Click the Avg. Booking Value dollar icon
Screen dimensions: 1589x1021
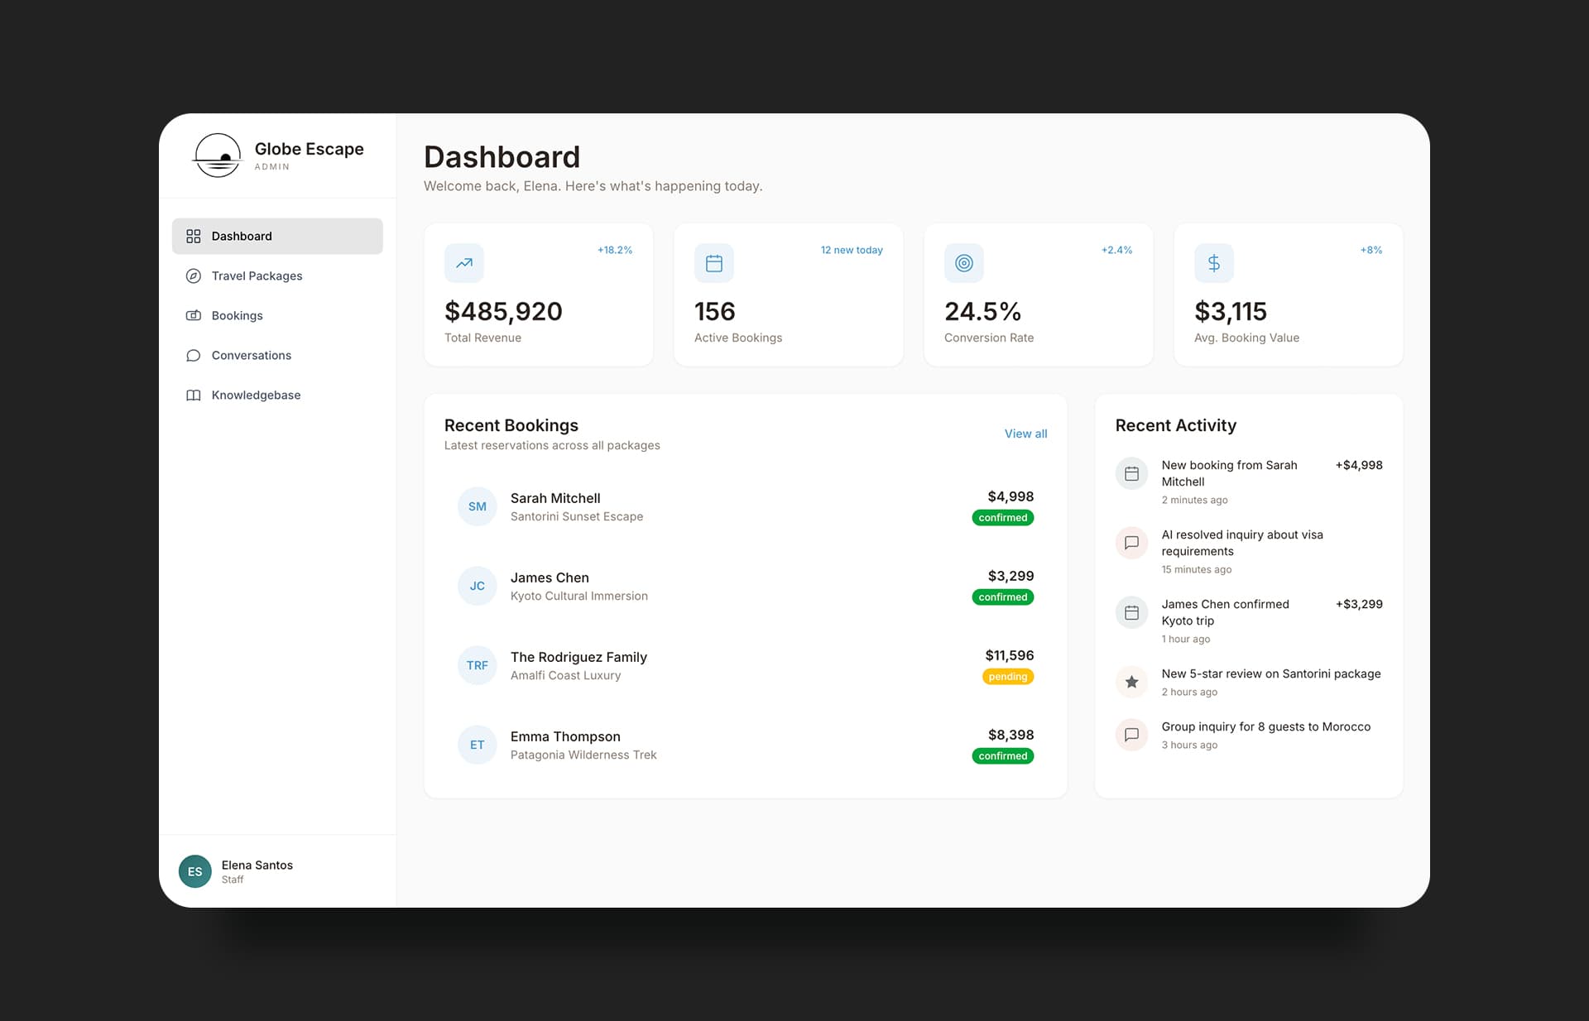coord(1214,263)
